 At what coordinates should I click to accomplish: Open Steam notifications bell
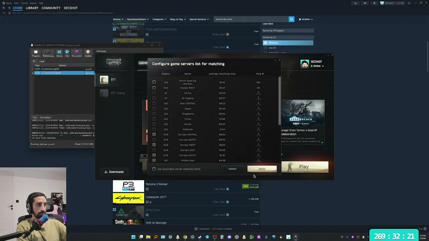pos(374,3)
